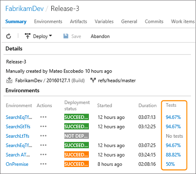Screen dimensions: 196x174
Task: Open the FabrikamDev / 20160127.1 build link
Action: click(43, 80)
